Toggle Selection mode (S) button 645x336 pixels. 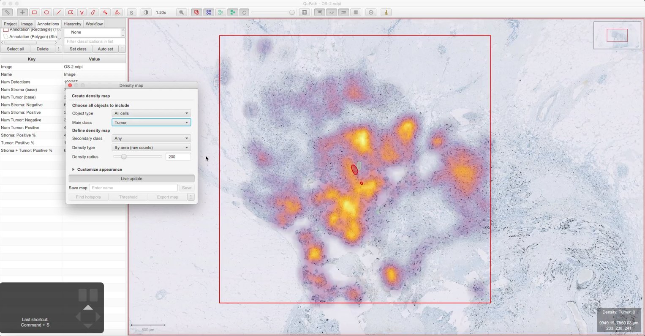(131, 12)
